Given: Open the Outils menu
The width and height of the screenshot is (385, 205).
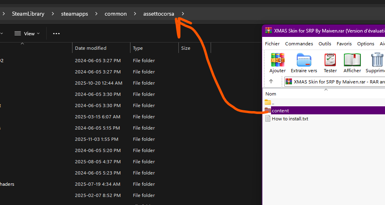Looking at the screenshot, I should pyautogui.click(x=325, y=44).
